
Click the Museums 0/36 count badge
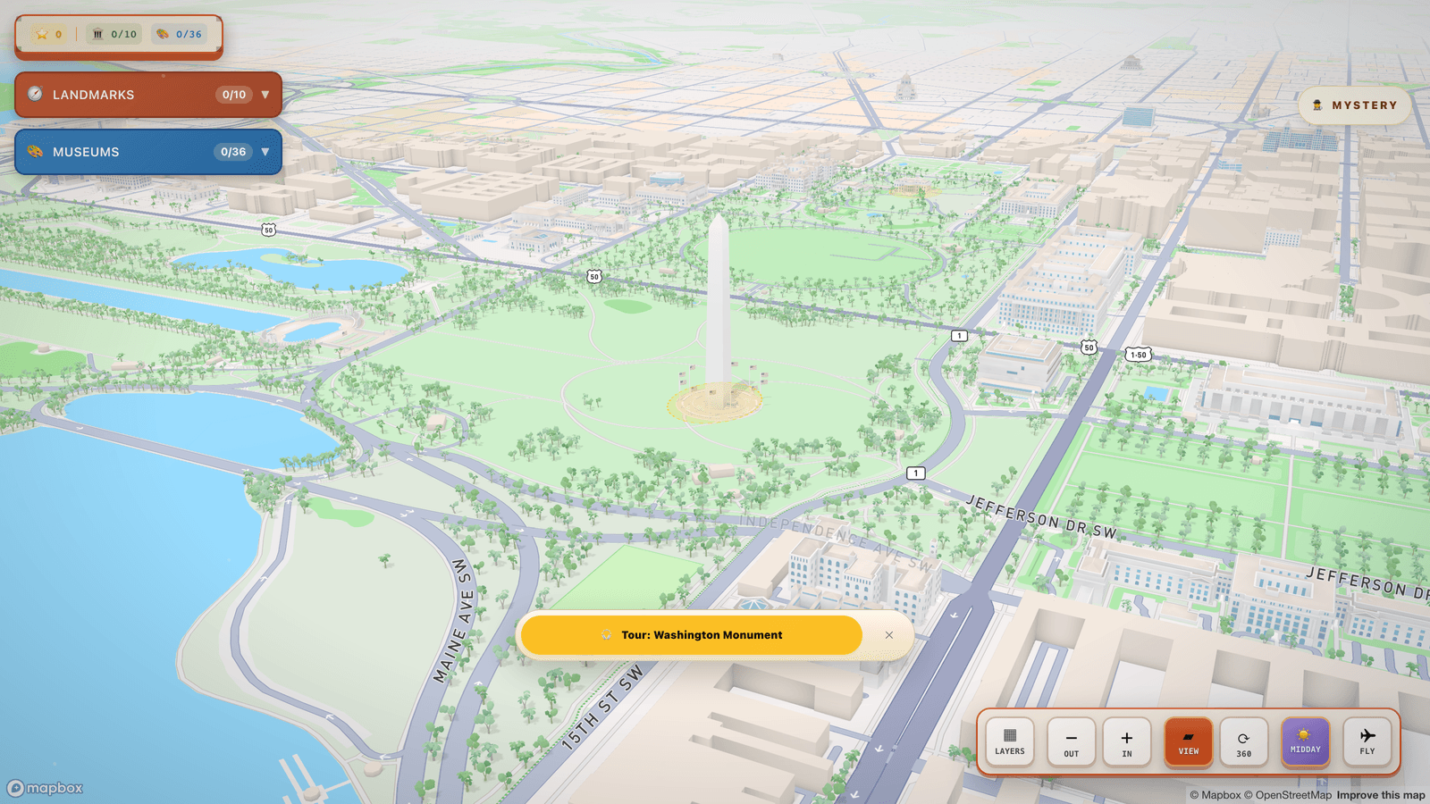233,152
